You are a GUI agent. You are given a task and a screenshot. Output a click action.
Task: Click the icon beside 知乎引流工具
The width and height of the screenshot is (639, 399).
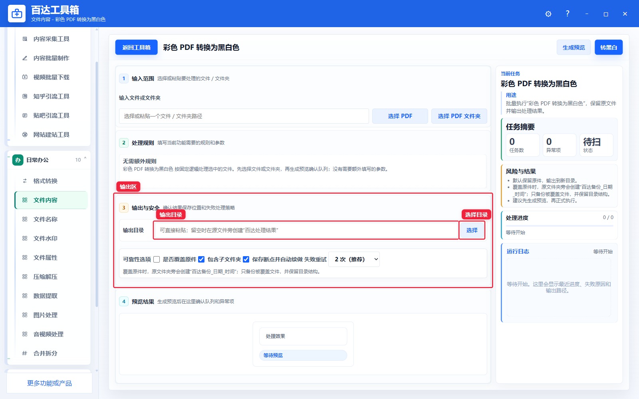(25, 97)
